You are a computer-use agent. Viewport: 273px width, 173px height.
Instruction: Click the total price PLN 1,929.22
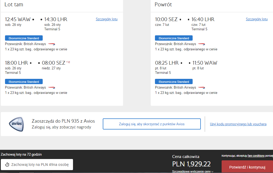[191, 164]
